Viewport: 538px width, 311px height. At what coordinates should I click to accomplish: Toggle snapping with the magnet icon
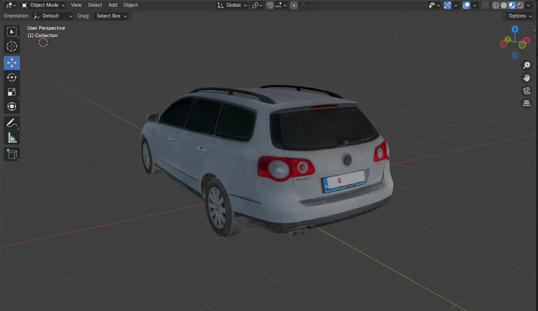pos(269,5)
